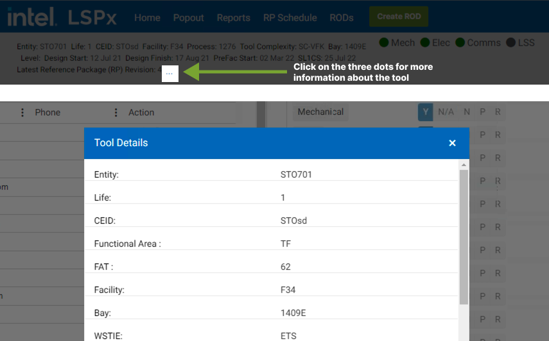Viewport: 549px width, 341px height.
Task: Open the Action column options menu
Action: click(116, 113)
